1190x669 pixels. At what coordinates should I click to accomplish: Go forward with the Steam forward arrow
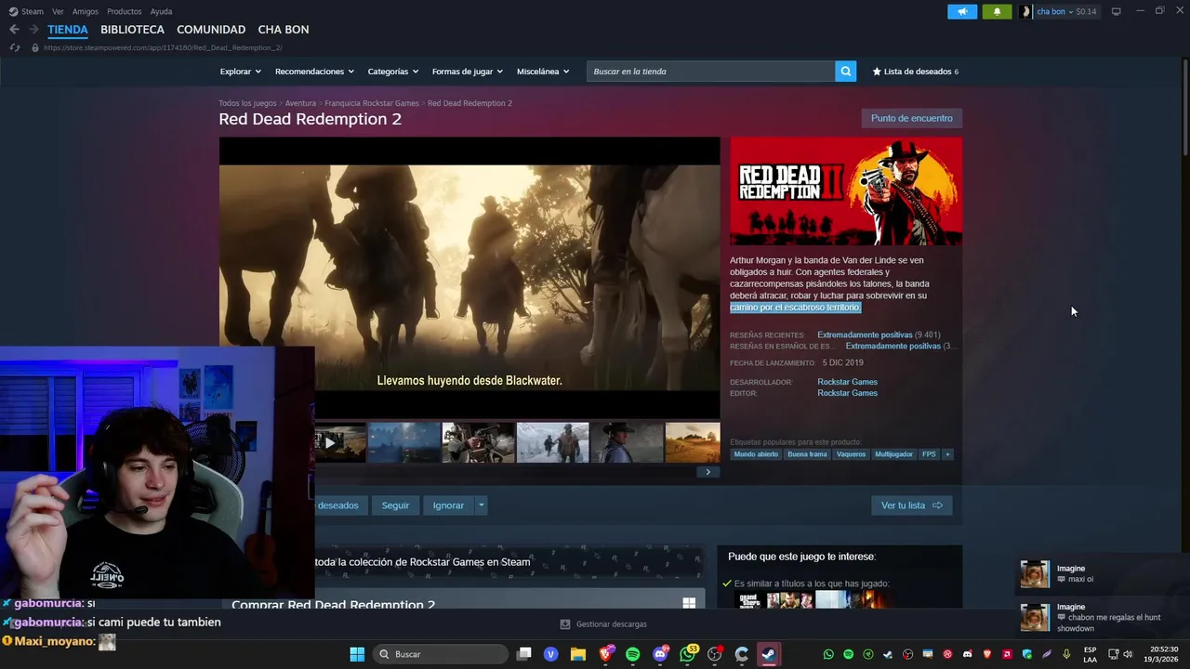(x=33, y=30)
